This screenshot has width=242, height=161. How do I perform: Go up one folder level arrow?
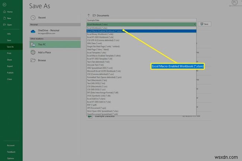pos(89,15)
